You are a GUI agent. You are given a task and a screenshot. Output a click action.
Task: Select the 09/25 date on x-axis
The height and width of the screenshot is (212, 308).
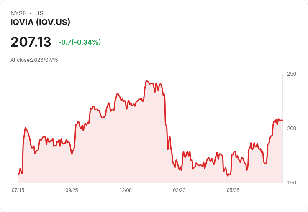click(x=72, y=190)
